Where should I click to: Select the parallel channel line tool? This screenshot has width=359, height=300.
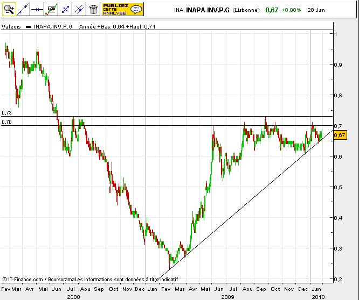pos(79,9)
